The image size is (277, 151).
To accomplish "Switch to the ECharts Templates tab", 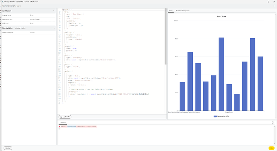I will 183,10.
